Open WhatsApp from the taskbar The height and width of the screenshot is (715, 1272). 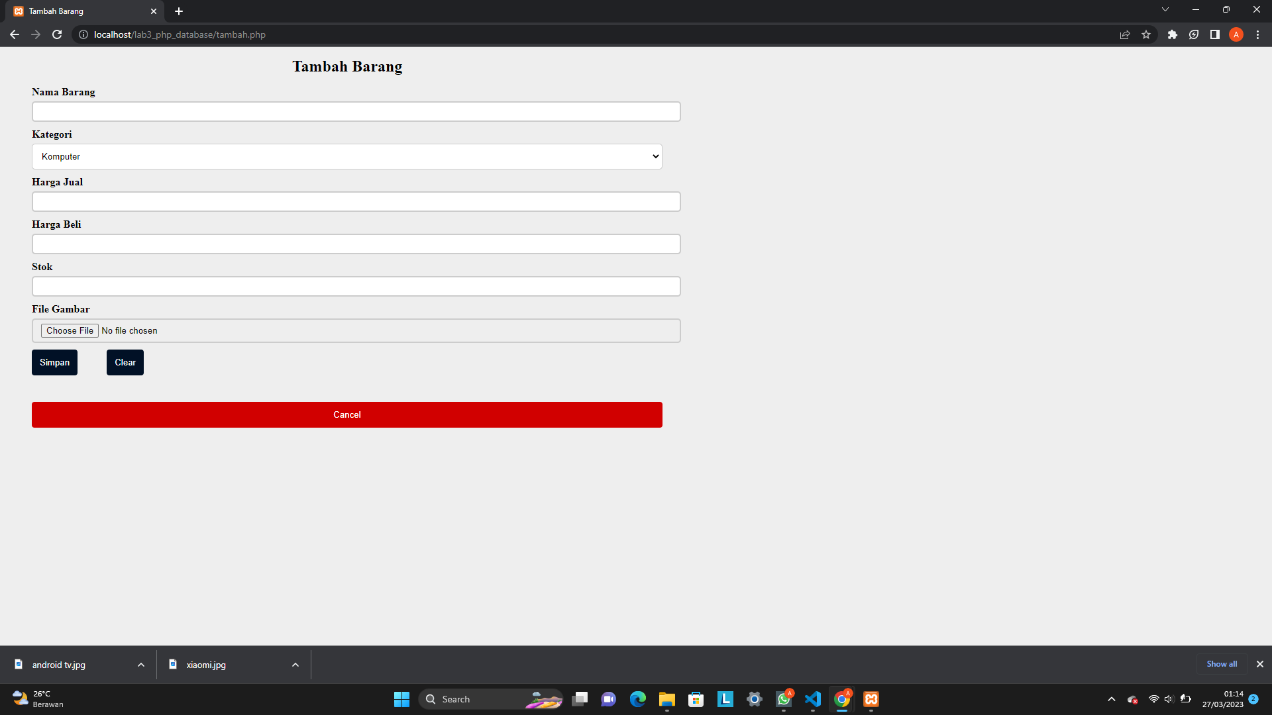(784, 699)
